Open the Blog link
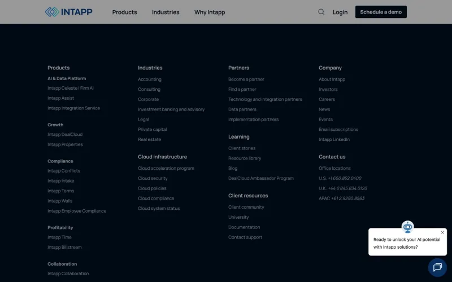Image resolution: width=452 pixels, height=282 pixels. click(233, 168)
